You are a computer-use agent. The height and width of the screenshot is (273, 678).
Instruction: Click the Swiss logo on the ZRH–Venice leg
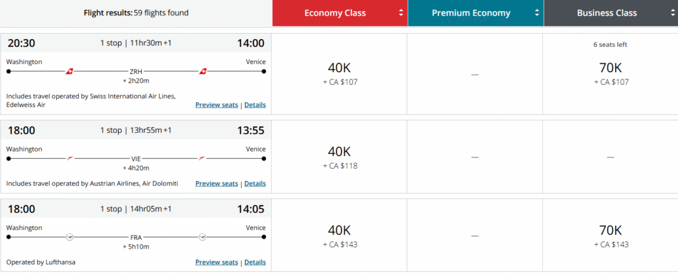tap(203, 71)
